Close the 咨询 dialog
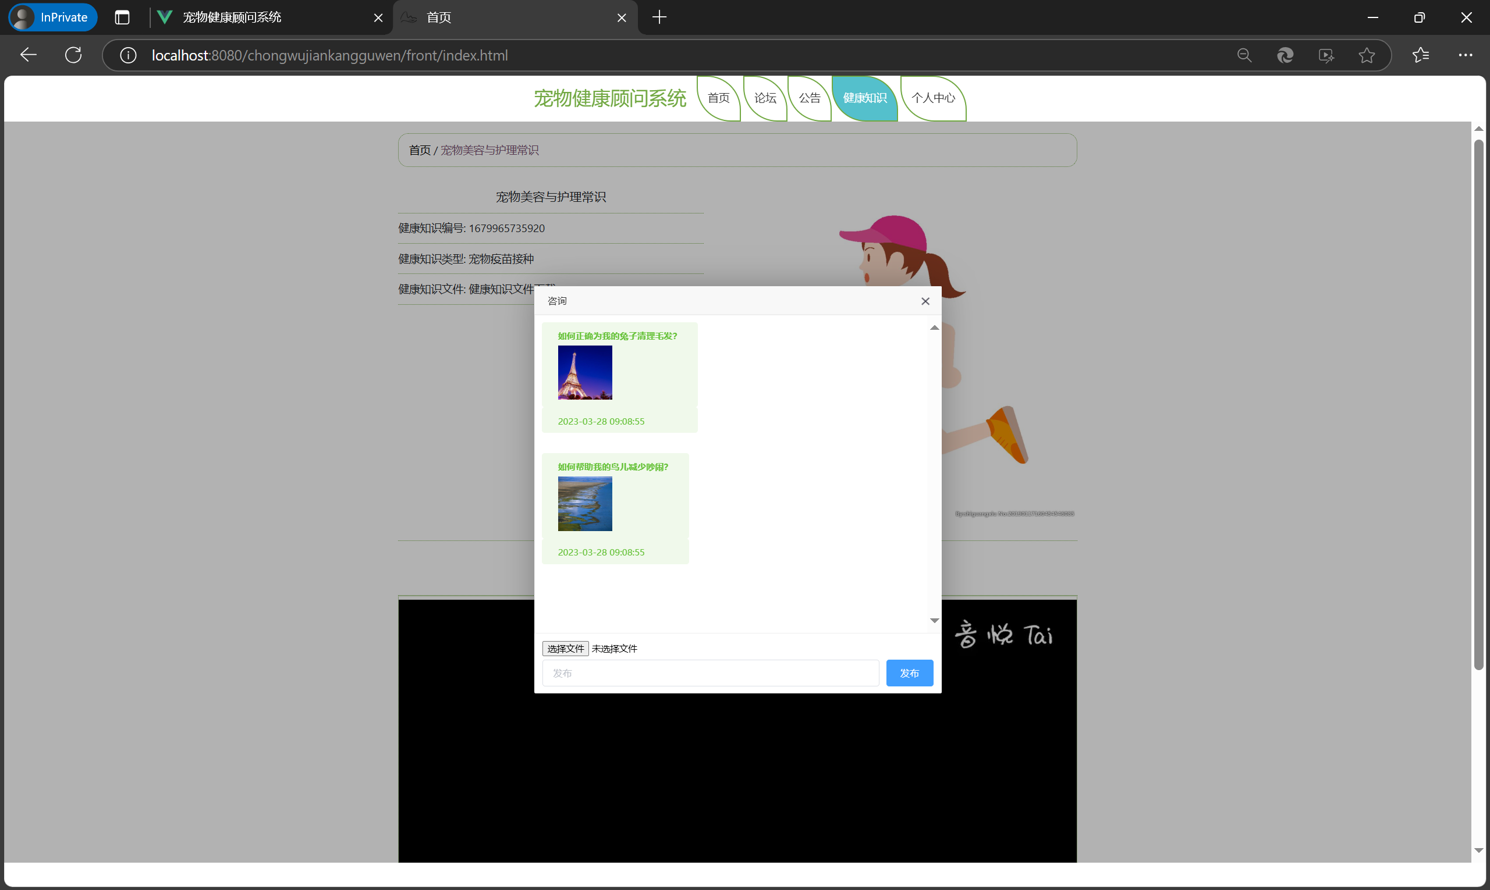1490x890 pixels. pyautogui.click(x=925, y=301)
